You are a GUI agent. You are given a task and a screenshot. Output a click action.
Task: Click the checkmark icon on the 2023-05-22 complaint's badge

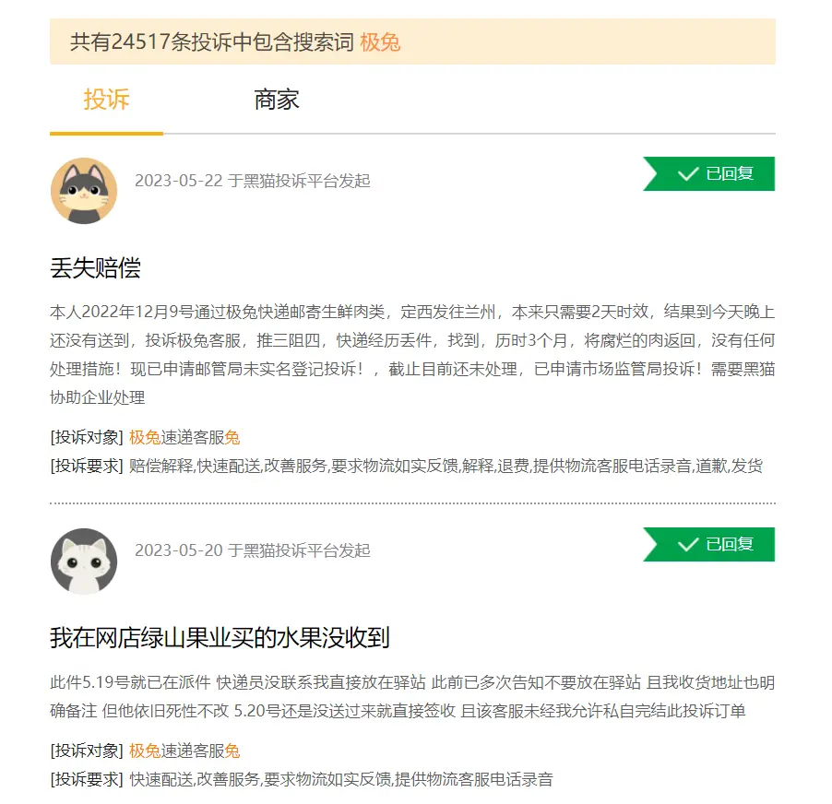click(688, 174)
